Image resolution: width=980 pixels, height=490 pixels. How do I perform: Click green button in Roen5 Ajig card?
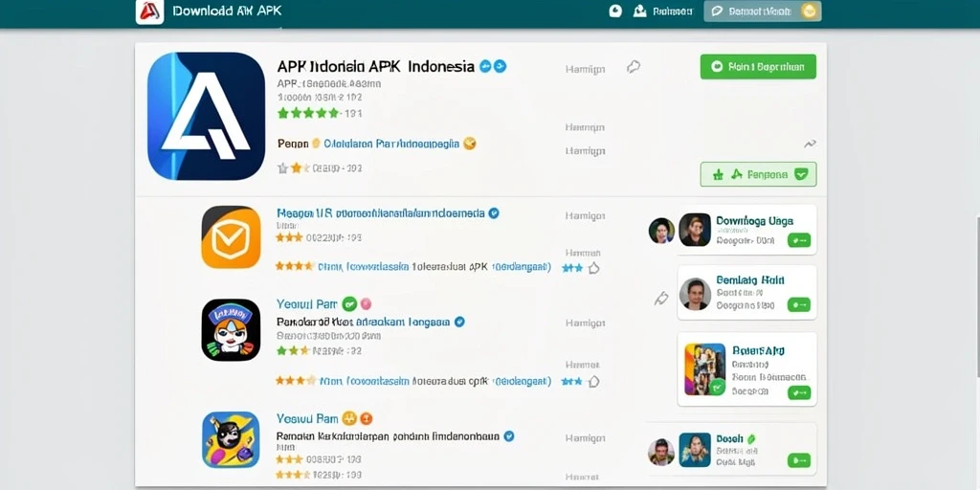pyautogui.click(x=799, y=392)
